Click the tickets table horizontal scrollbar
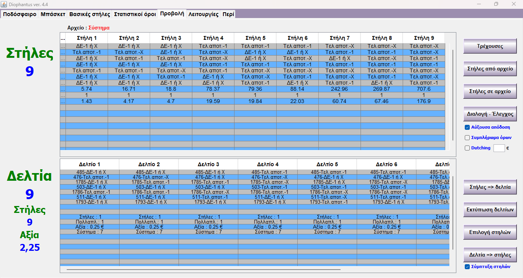 (x=203, y=270)
